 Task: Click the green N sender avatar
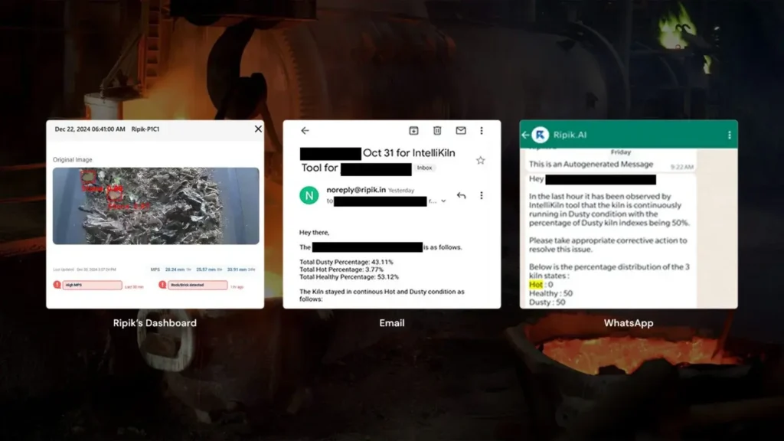309,195
